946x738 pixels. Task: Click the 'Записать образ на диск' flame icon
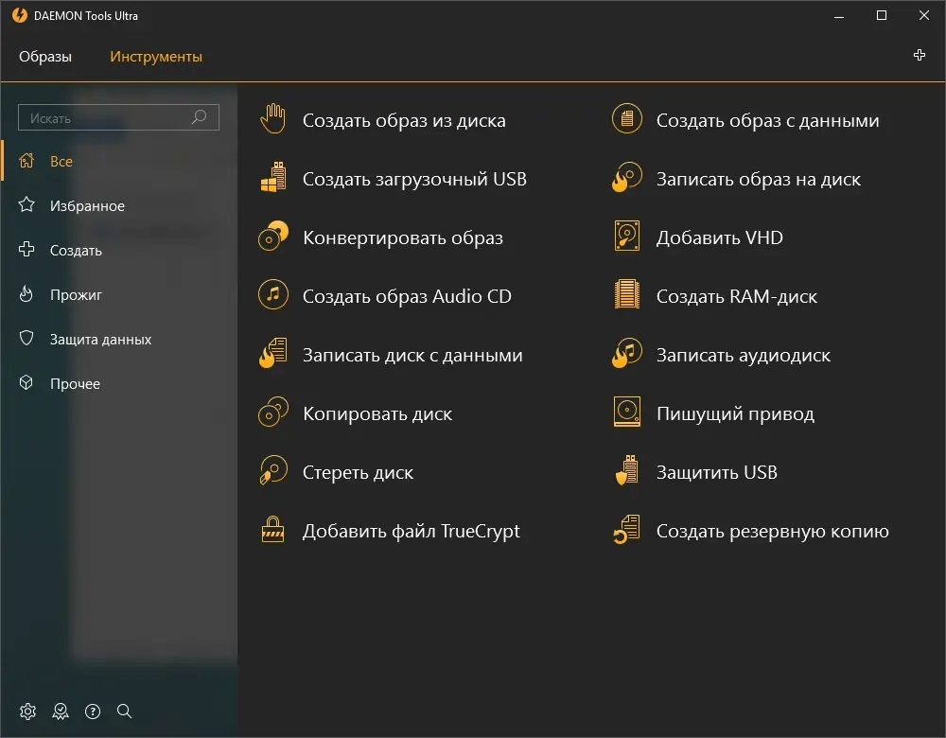point(627,179)
